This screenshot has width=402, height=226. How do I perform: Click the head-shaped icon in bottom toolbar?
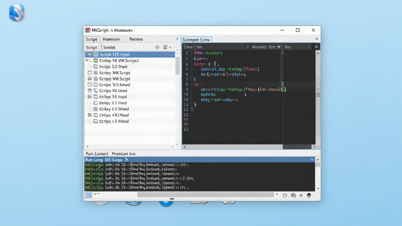pos(309,195)
